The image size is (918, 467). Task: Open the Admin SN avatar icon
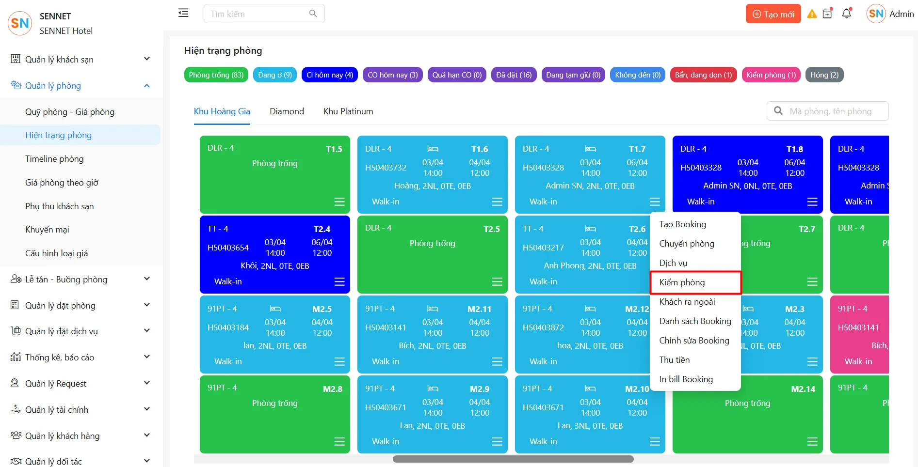click(876, 14)
